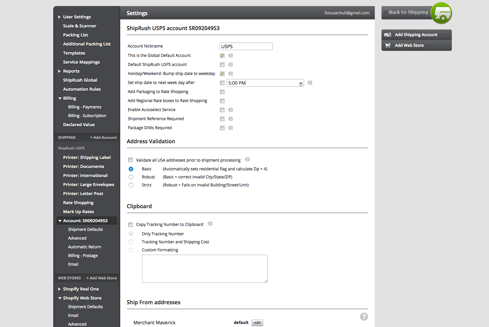This screenshot has height=327, width=489.
Task: Enable Autoselect Service checkbox
Action: pos(222,110)
